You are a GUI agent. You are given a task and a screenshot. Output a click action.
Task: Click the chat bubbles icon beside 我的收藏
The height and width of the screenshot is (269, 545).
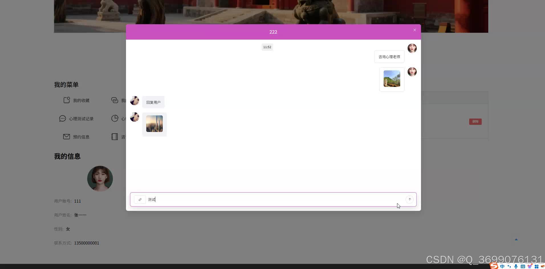click(x=115, y=100)
